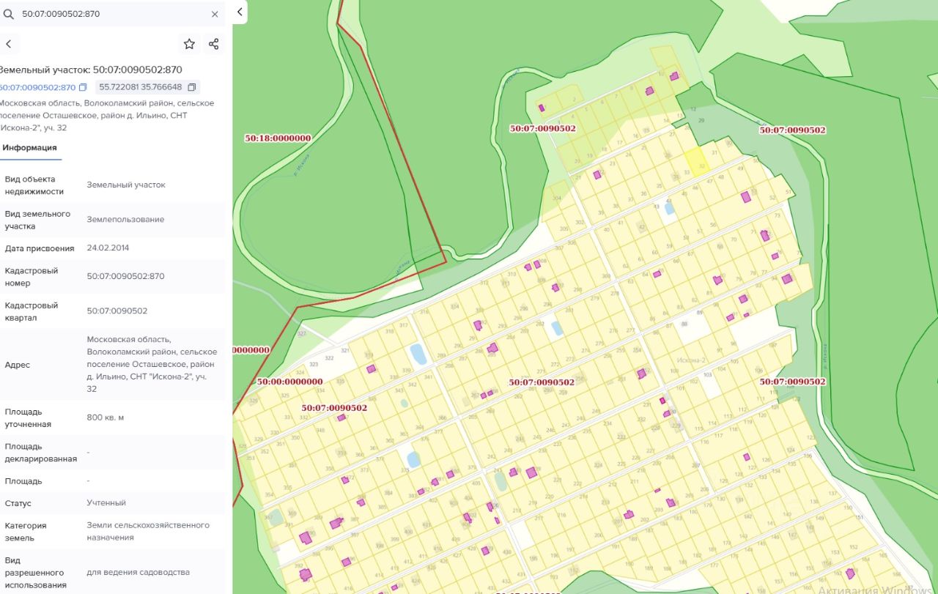
Task: Focus the cadastral number search field
Action: click(110, 14)
